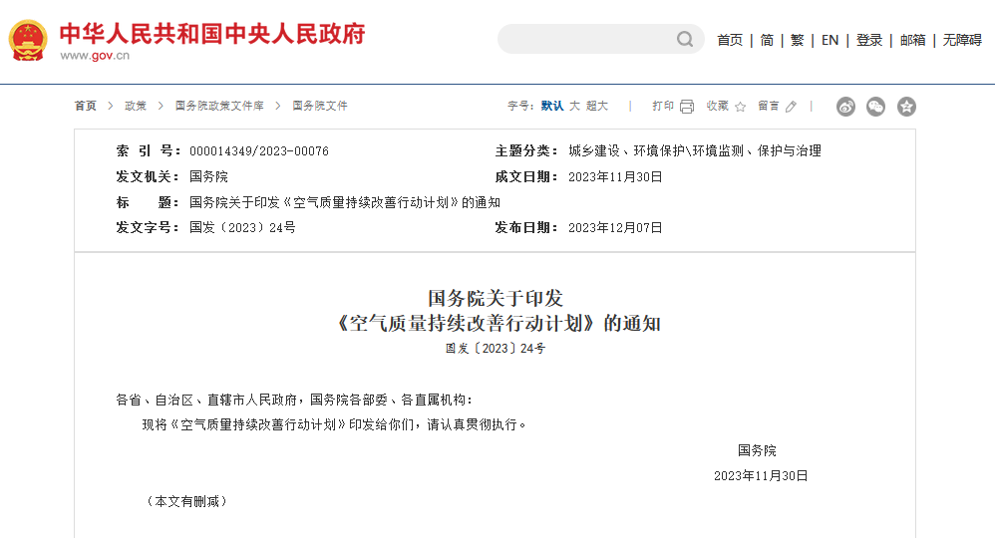Share the page via WeChat icon
Viewport: 995px width, 538px height.
coord(875,107)
